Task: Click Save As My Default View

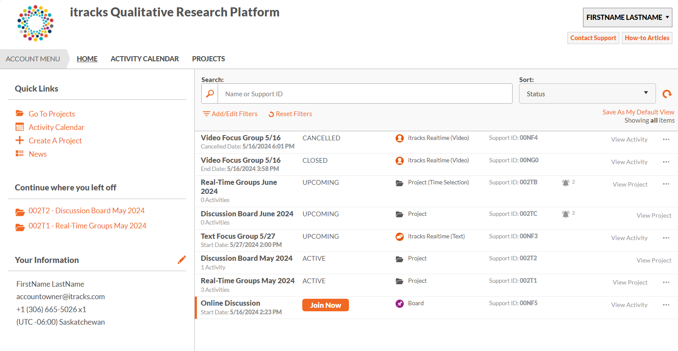Action: (638, 112)
